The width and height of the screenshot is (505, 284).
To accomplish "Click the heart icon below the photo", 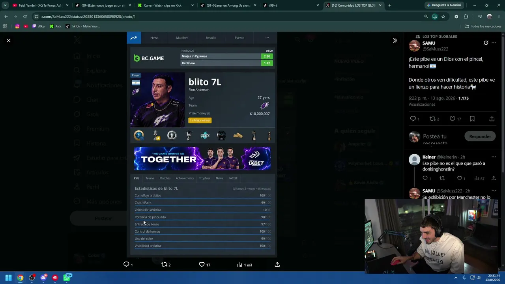I will point(202,264).
